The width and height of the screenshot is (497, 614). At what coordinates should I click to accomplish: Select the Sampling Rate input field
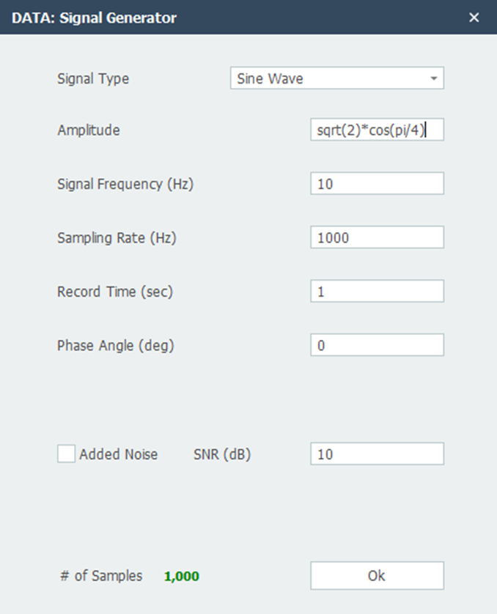pos(377,237)
